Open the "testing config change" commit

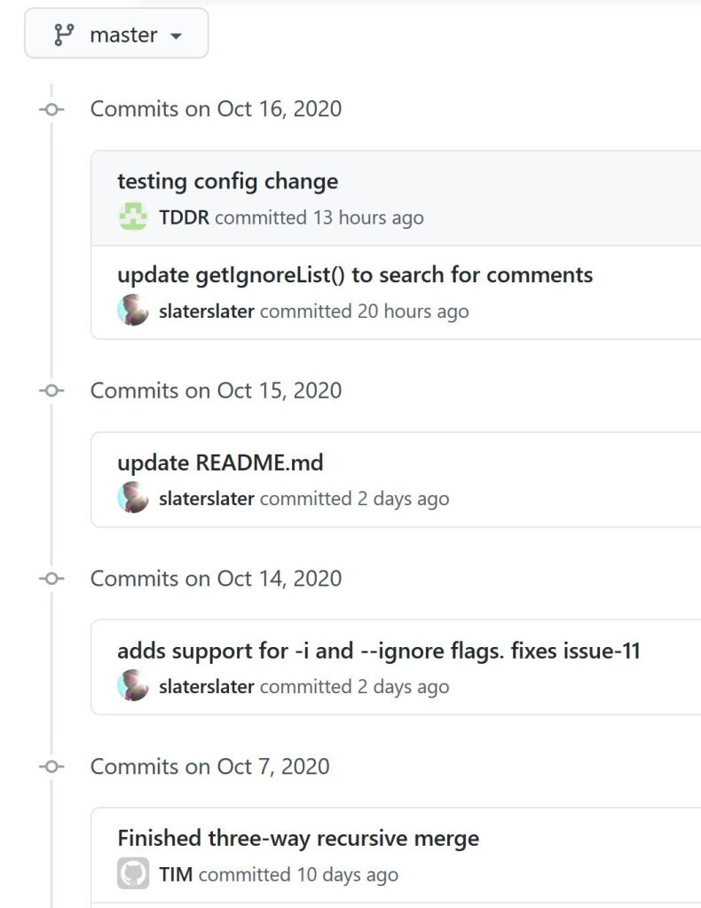pos(227,181)
